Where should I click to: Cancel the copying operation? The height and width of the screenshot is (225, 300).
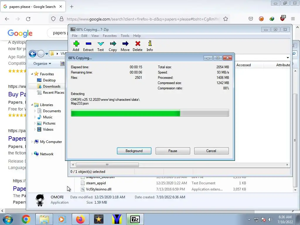point(211,151)
